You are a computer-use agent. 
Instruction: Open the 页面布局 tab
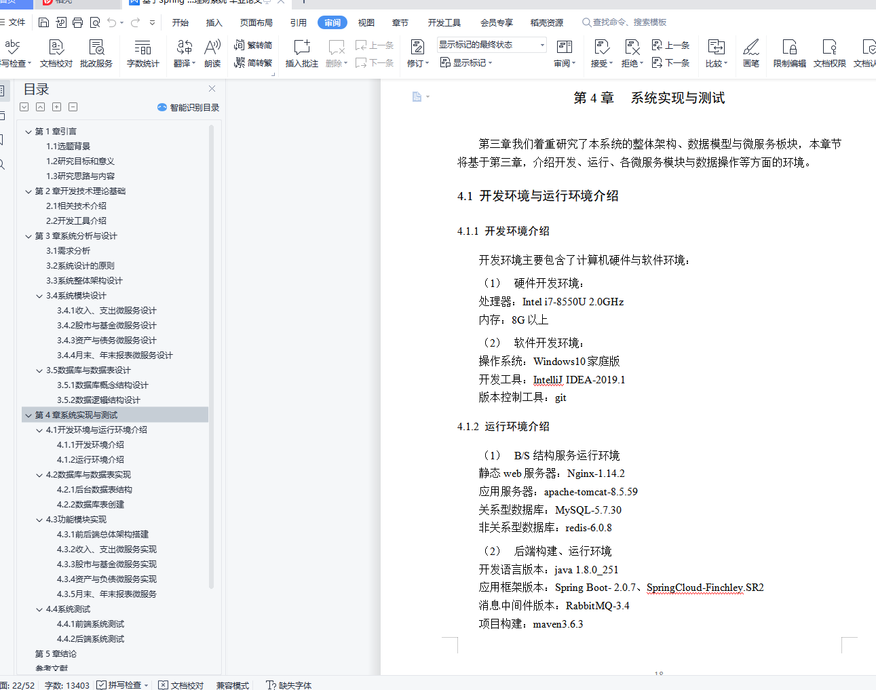256,22
